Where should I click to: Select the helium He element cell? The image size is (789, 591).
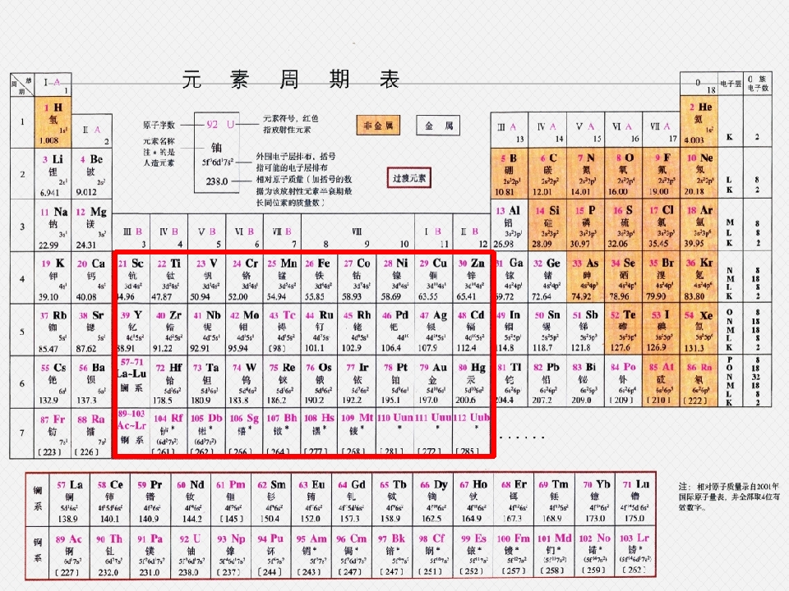pyautogui.click(x=699, y=121)
